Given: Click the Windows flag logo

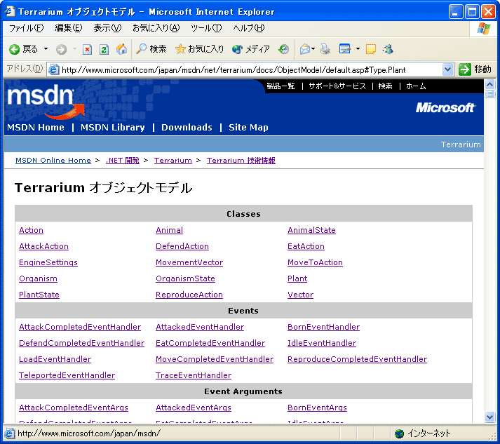Looking at the screenshot, I should tap(484, 28).
